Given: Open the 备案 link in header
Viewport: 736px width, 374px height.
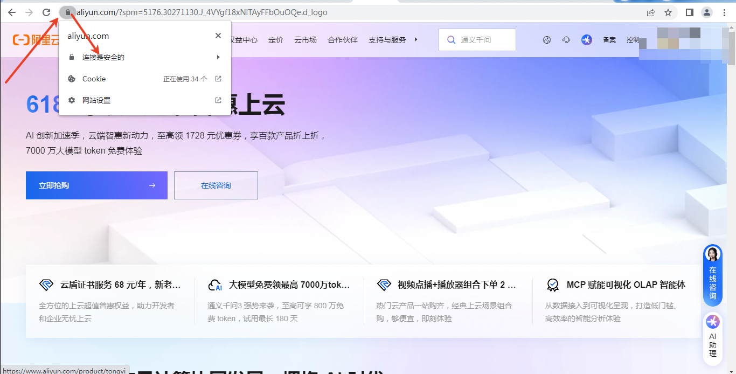Looking at the screenshot, I should 609,40.
